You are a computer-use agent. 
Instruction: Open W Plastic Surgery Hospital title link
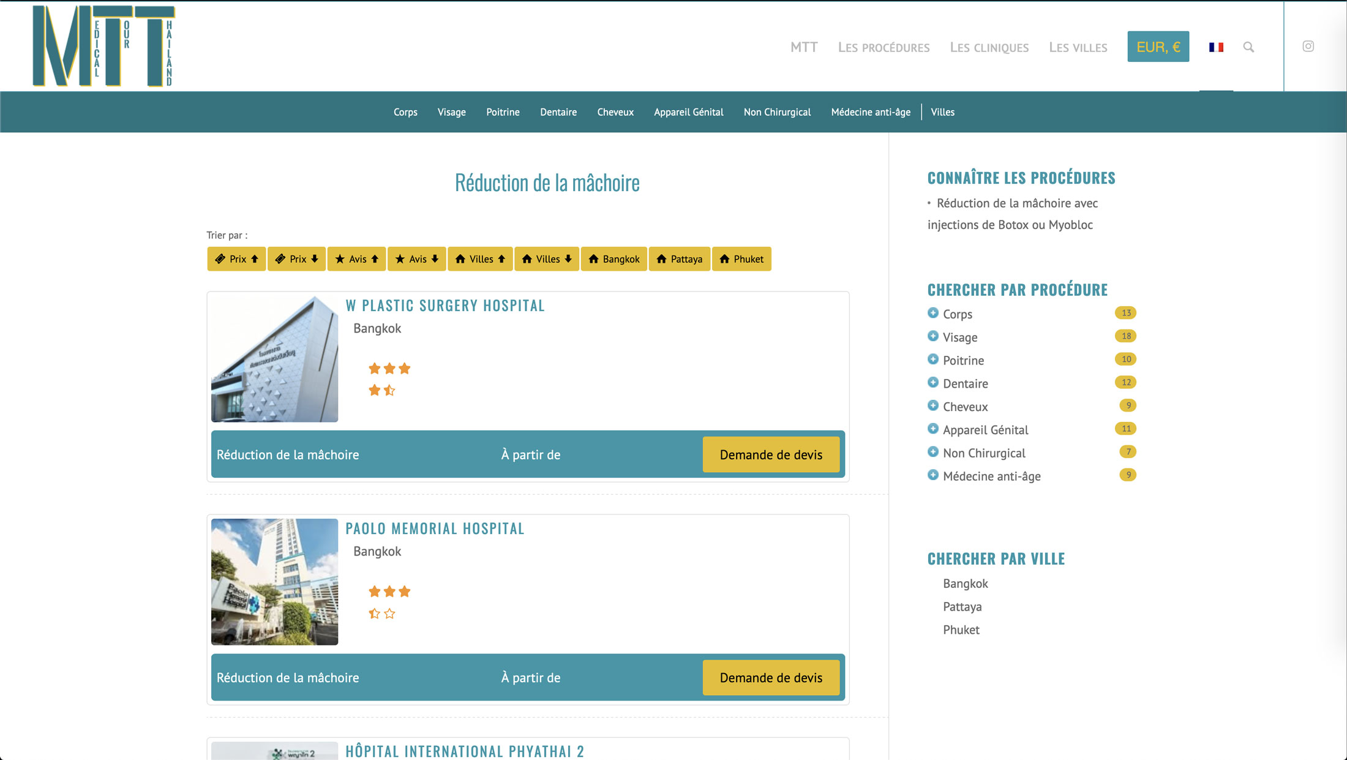point(445,306)
